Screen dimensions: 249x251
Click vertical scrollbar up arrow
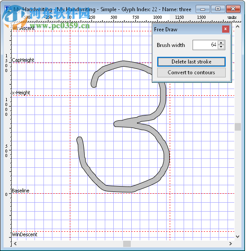click(x=238, y=26)
